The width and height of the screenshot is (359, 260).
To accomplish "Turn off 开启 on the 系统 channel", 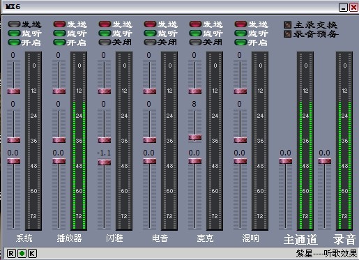I will click(14, 43).
